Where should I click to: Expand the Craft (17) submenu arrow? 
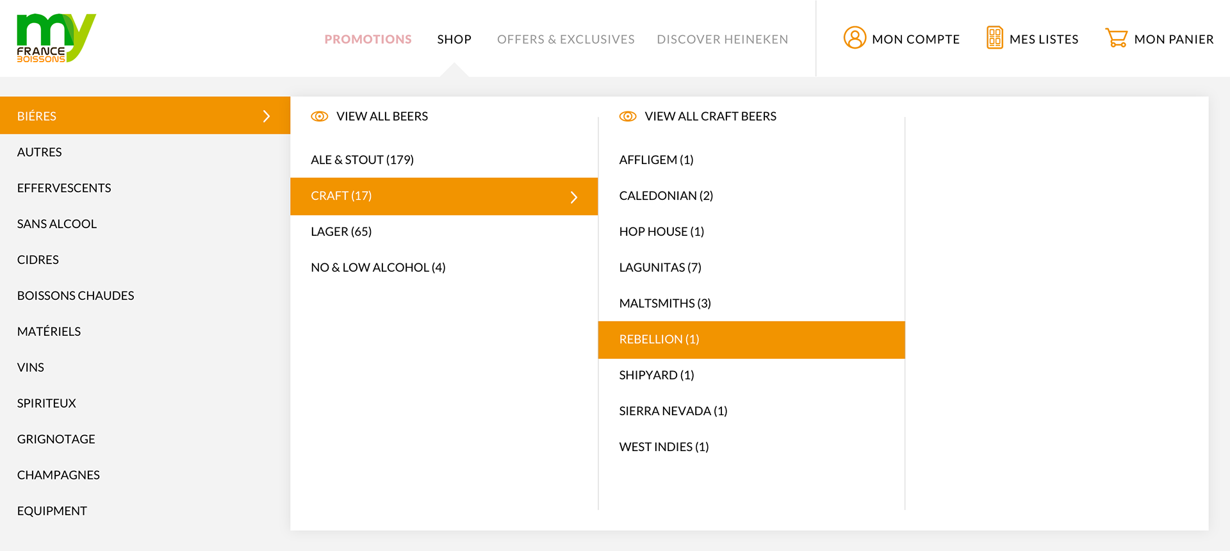coord(574,197)
